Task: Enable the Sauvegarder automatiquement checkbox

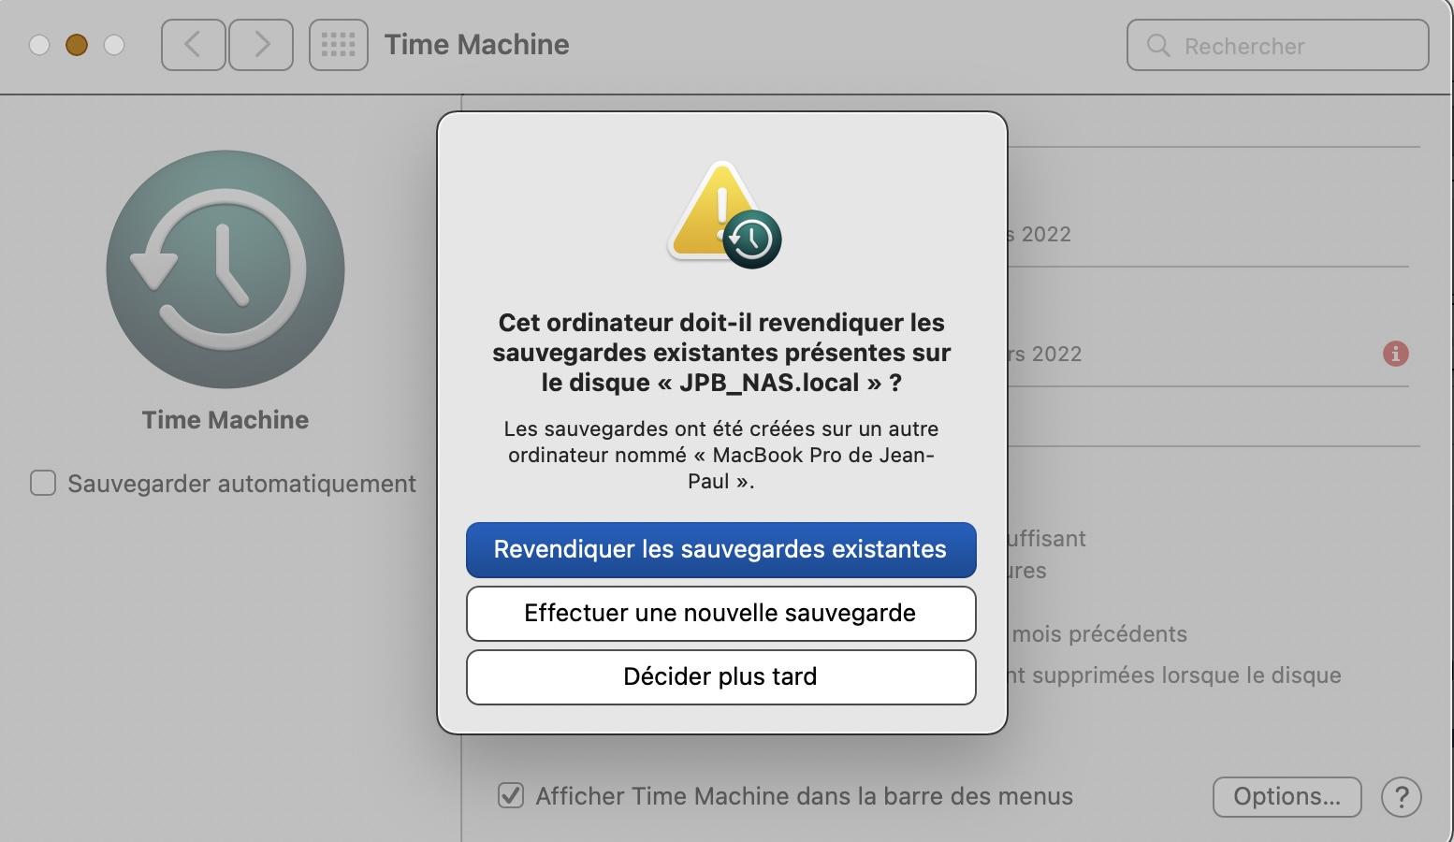Action: pos(43,483)
